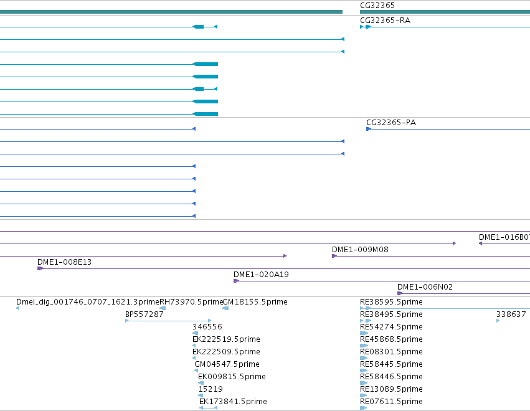
Task: Select EST RE38495.5prime
Action: pos(391,314)
